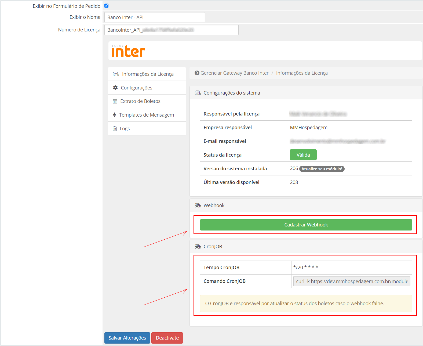Click installed version number 206

294,168
